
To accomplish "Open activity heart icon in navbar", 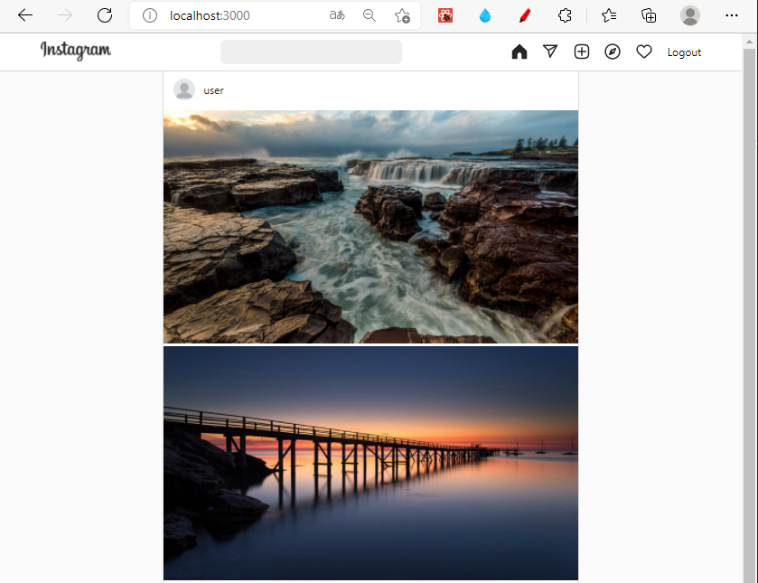I will (x=644, y=52).
